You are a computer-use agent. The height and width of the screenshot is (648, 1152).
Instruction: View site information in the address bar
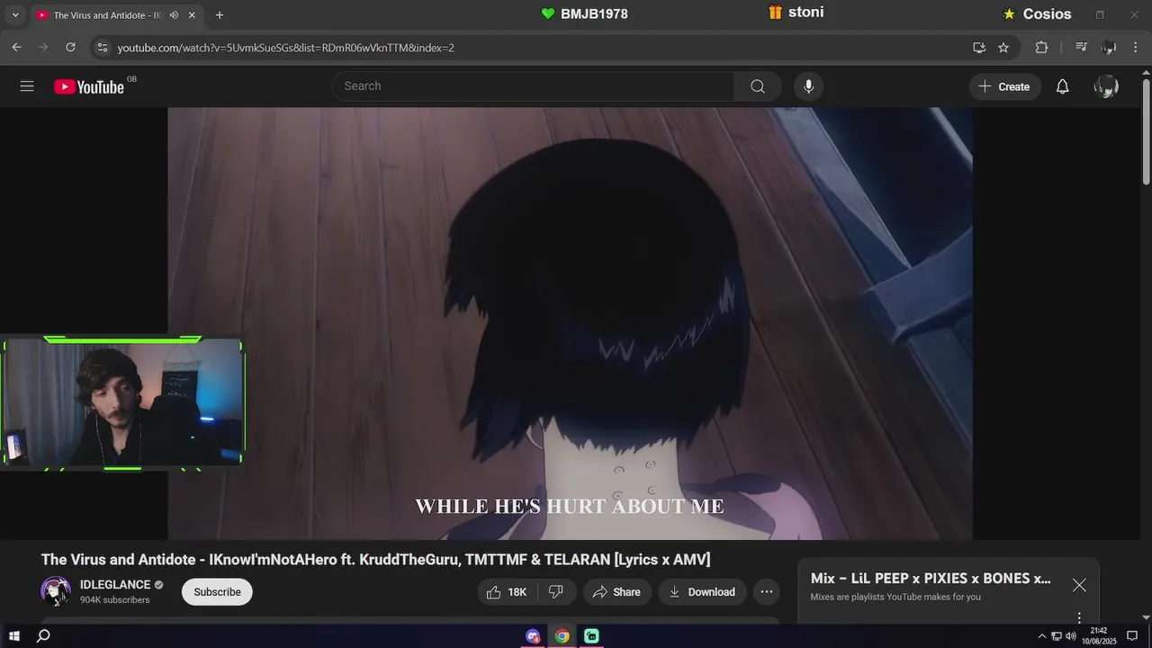pos(102,47)
